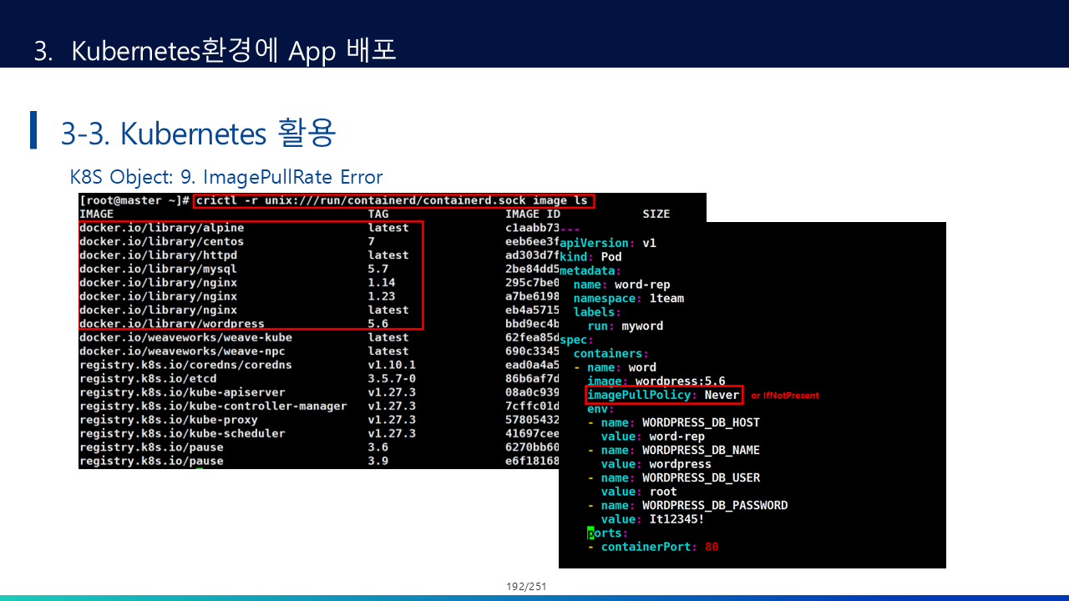Viewport: 1069px width, 601px height.
Task: Click the section title "3-3. Kubernetes 활용"
Action: tap(198, 132)
